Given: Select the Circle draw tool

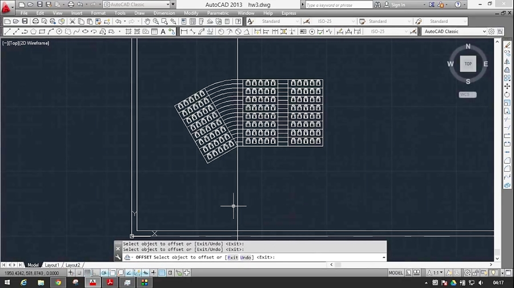Looking at the screenshot, I should click(59, 32).
